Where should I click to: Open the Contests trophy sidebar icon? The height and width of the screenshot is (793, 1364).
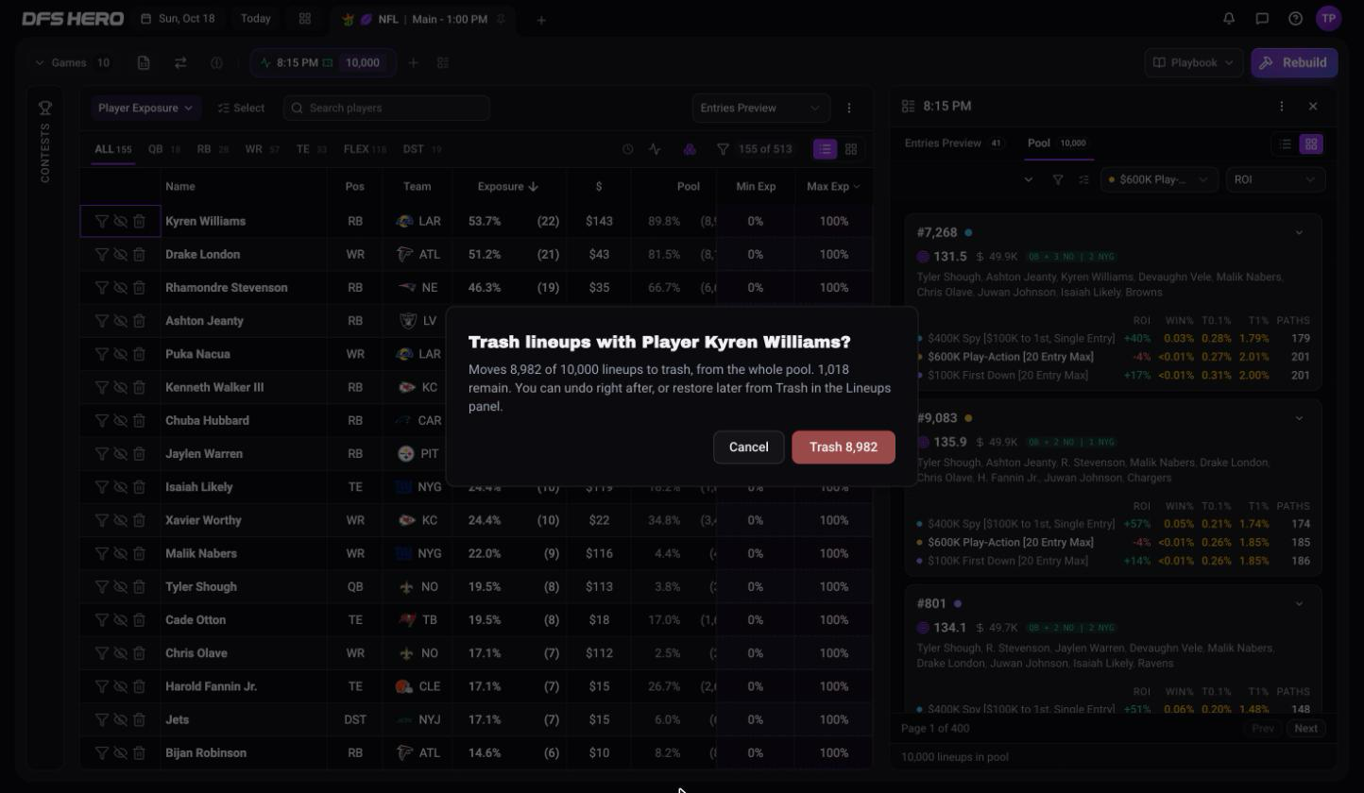tap(44, 109)
